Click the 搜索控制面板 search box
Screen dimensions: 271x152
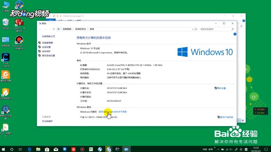click(x=215, y=29)
